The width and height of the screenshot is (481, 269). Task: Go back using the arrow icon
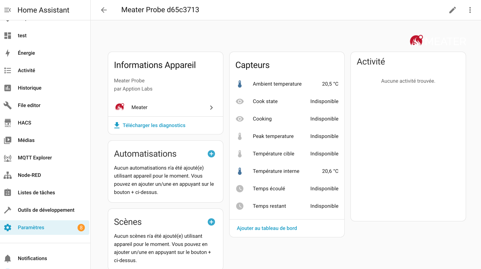[104, 10]
